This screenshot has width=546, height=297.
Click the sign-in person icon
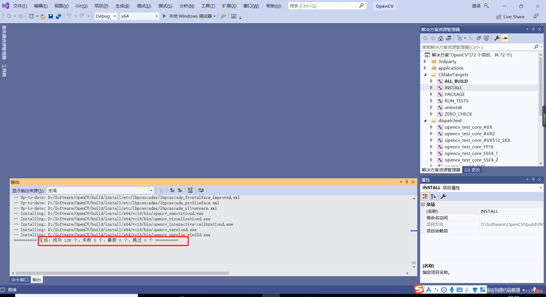[486, 6]
